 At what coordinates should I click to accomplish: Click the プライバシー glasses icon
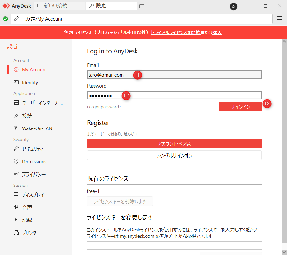[x=16, y=174]
